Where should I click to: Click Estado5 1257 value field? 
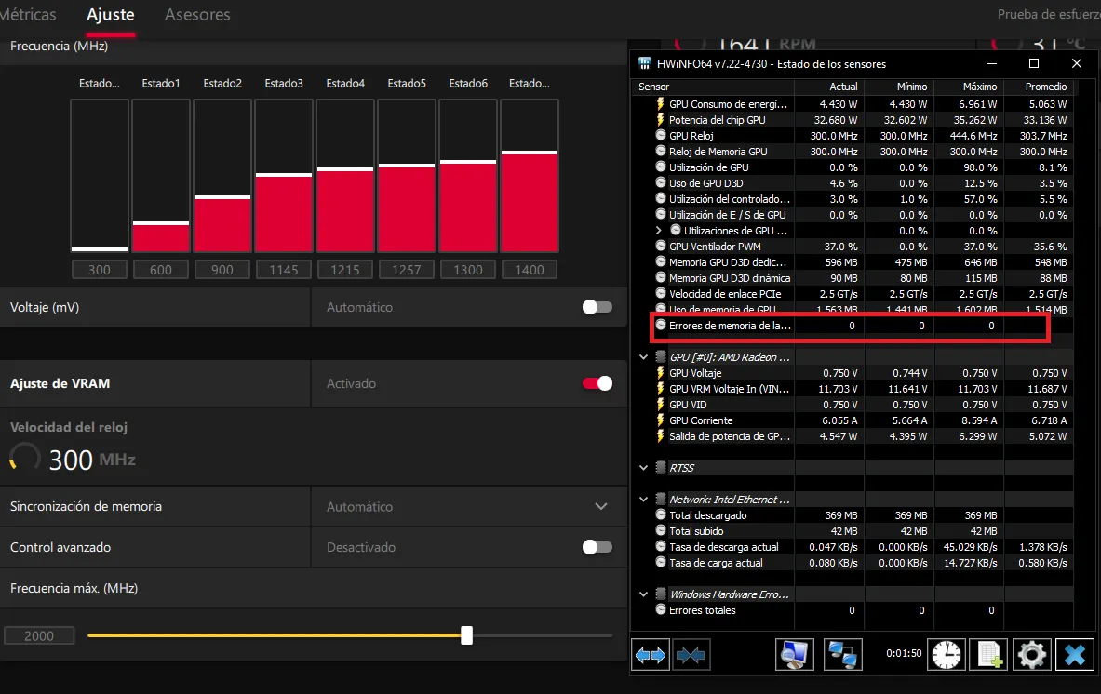coord(407,270)
